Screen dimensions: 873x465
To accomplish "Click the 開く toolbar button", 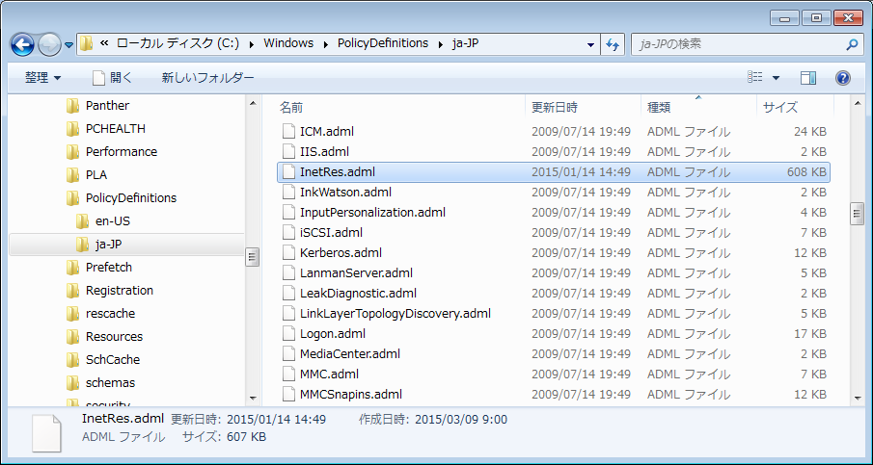I will pyautogui.click(x=112, y=77).
